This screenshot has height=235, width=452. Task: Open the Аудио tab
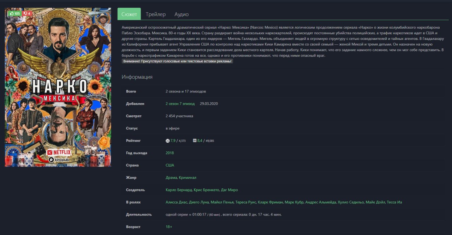click(x=182, y=14)
